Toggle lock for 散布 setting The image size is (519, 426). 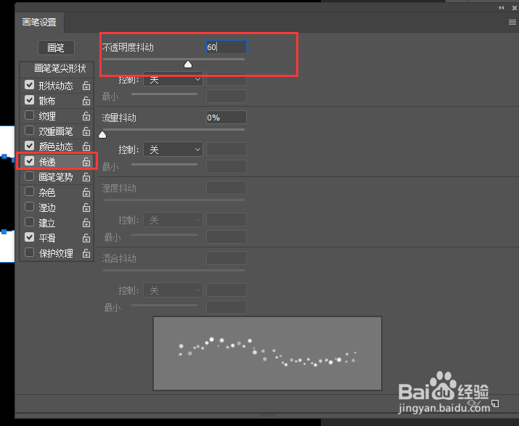point(86,101)
